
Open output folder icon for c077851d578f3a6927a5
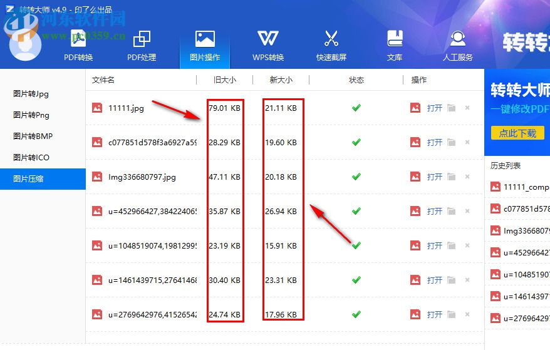[452, 142]
